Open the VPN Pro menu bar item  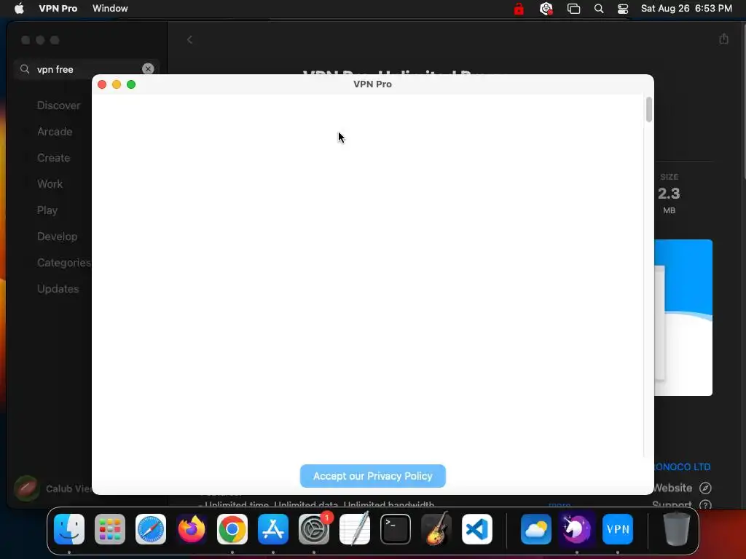tap(58, 9)
